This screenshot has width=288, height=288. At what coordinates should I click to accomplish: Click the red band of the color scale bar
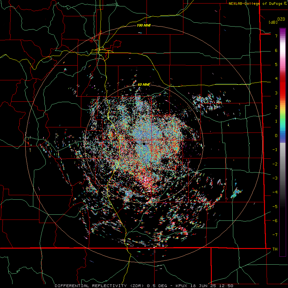point(283,86)
